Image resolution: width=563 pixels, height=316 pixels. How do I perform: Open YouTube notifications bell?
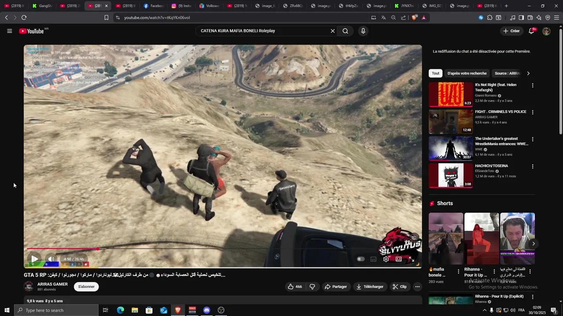pyautogui.click(x=531, y=31)
